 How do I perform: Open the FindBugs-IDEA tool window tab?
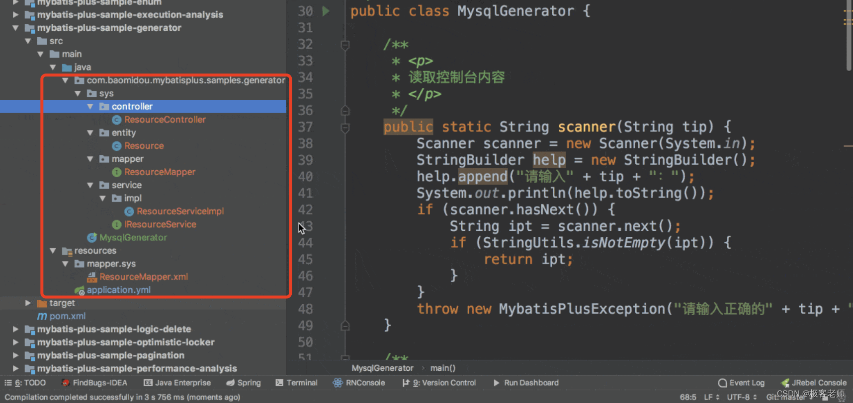click(x=94, y=383)
